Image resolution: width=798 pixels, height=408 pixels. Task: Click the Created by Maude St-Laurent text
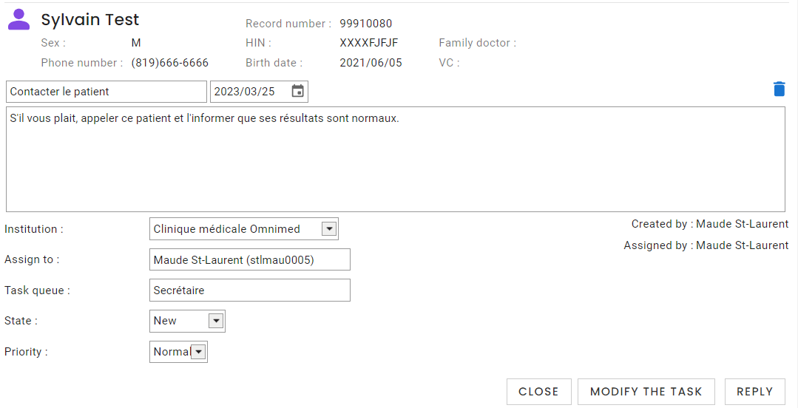[710, 224]
